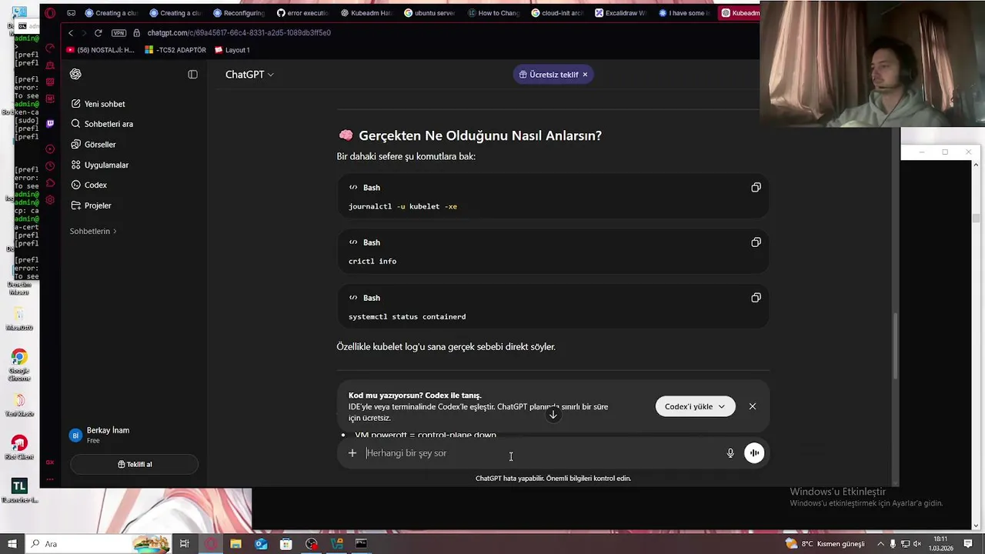The height and width of the screenshot is (554, 985).
Task: Open the Twitch icon in Opera sidebar
Action: [50, 123]
